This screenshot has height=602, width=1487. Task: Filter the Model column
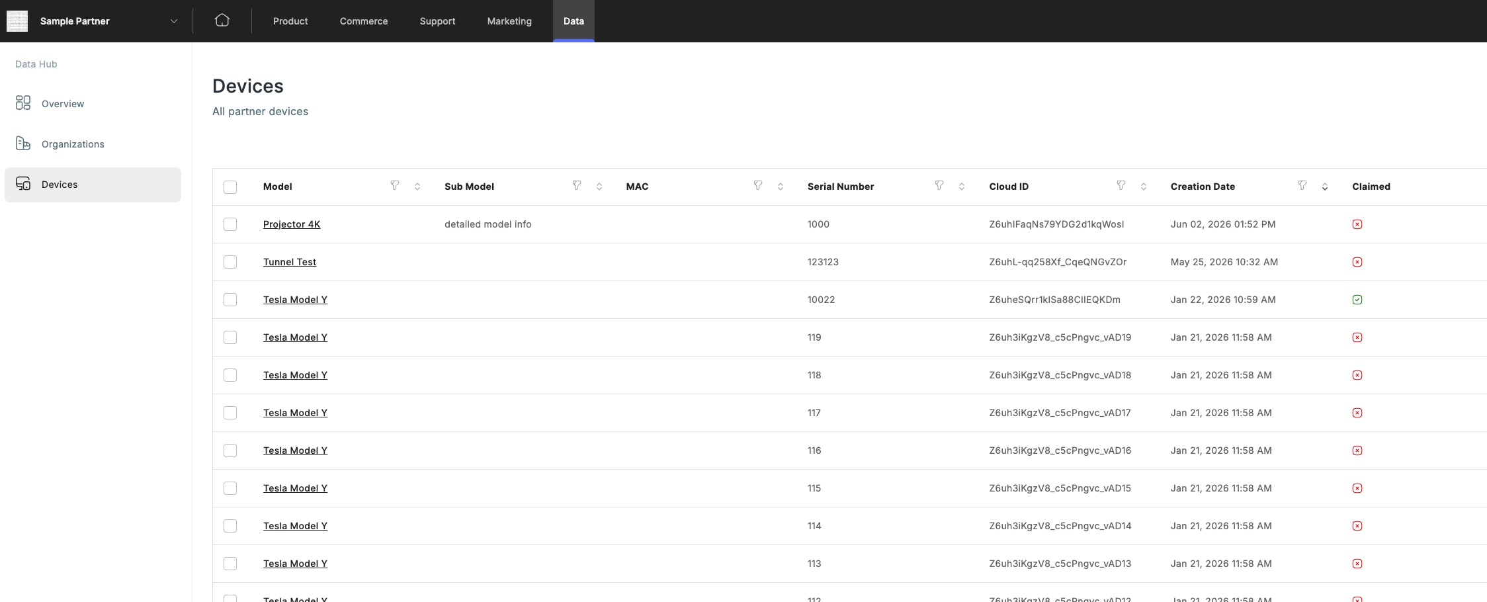click(x=395, y=186)
